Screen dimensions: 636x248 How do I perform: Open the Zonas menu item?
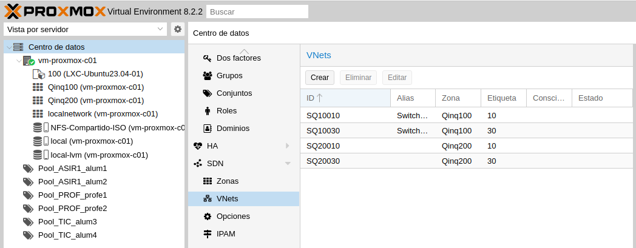click(243, 181)
